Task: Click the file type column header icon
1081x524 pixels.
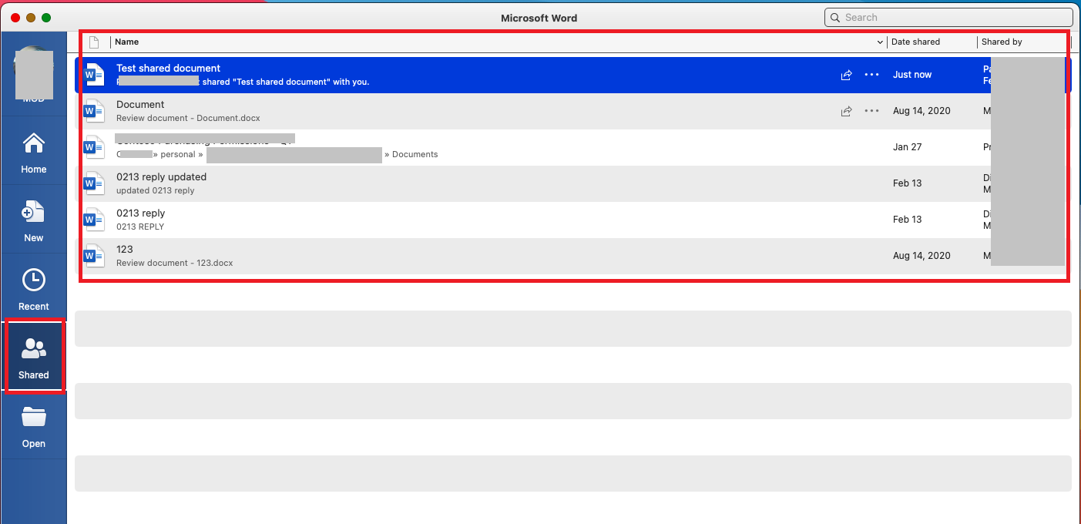Action: click(x=94, y=42)
